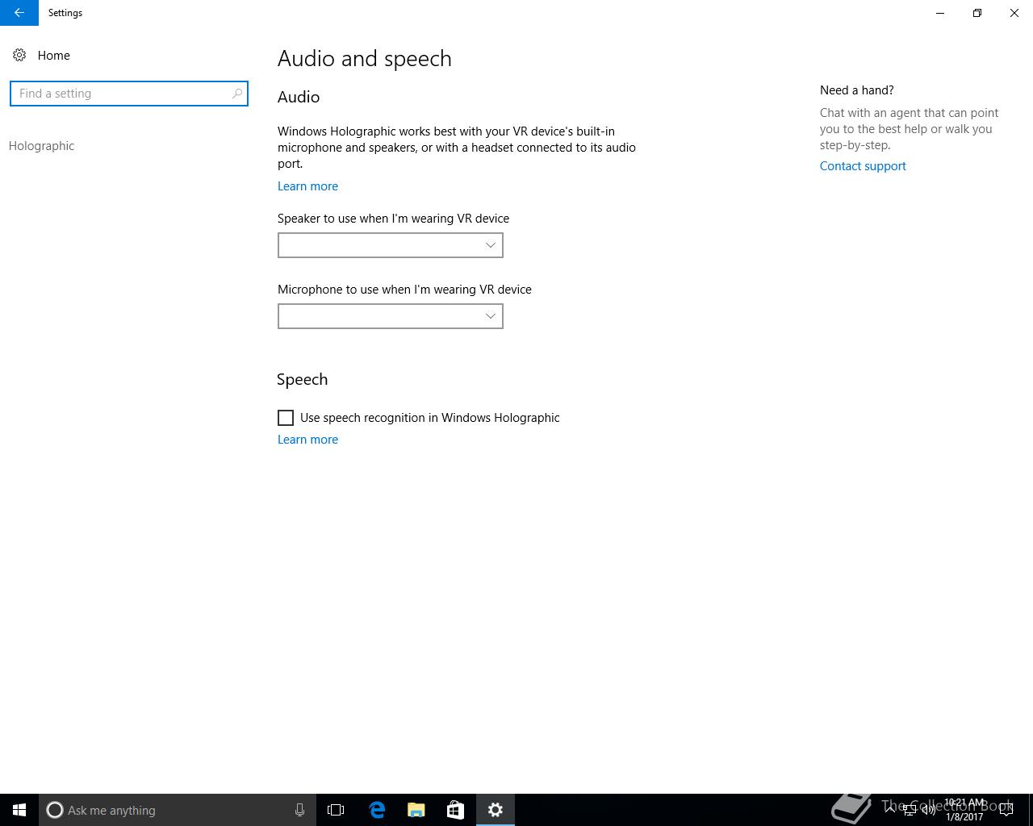Enable speech recognition in Windows Holographic
The height and width of the screenshot is (826, 1033).
click(286, 418)
